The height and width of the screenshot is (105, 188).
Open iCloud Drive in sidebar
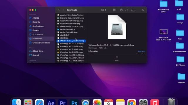tap(41, 51)
